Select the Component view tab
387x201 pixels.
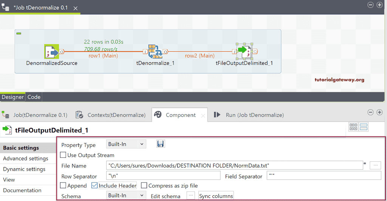(x=181, y=115)
